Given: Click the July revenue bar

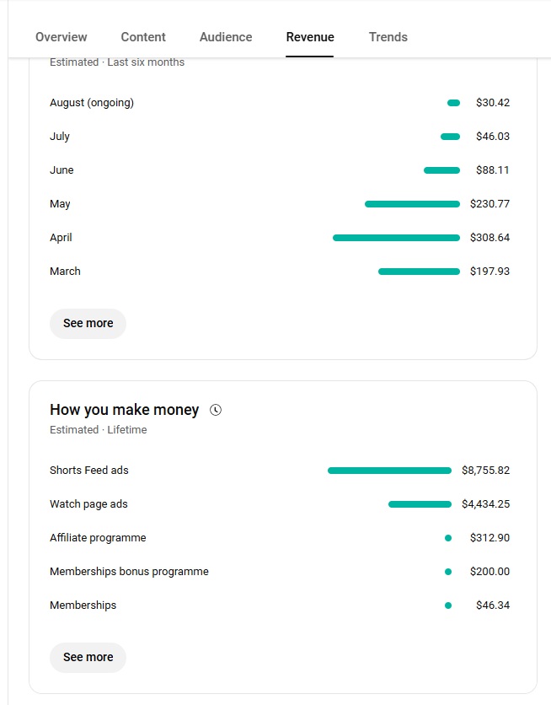Looking at the screenshot, I should pyautogui.click(x=450, y=137).
